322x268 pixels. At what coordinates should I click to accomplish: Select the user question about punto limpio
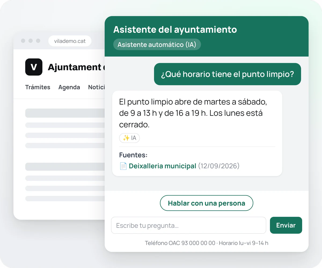click(x=228, y=74)
